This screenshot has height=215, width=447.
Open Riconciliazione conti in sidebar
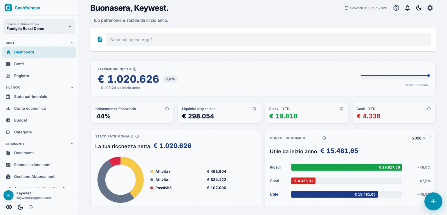pyautogui.click(x=39, y=165)
